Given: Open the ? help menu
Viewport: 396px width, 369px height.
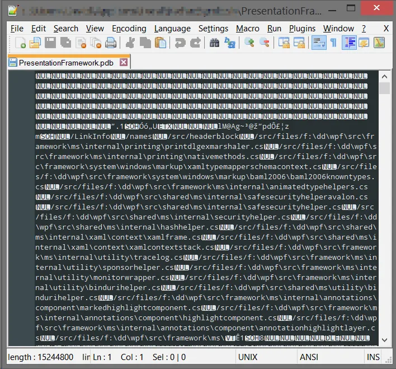Looking at the screenshot, I should point(364,29).
